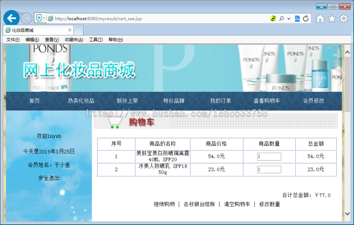
Task: Click the 商品数量 column header
Action: pos(269,144)
